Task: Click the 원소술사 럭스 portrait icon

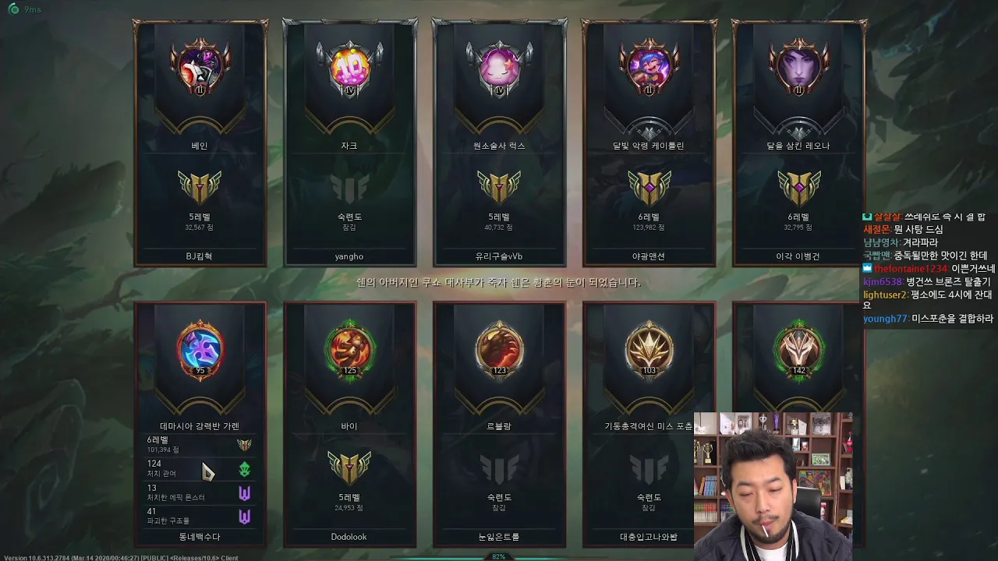Action: 499,67
